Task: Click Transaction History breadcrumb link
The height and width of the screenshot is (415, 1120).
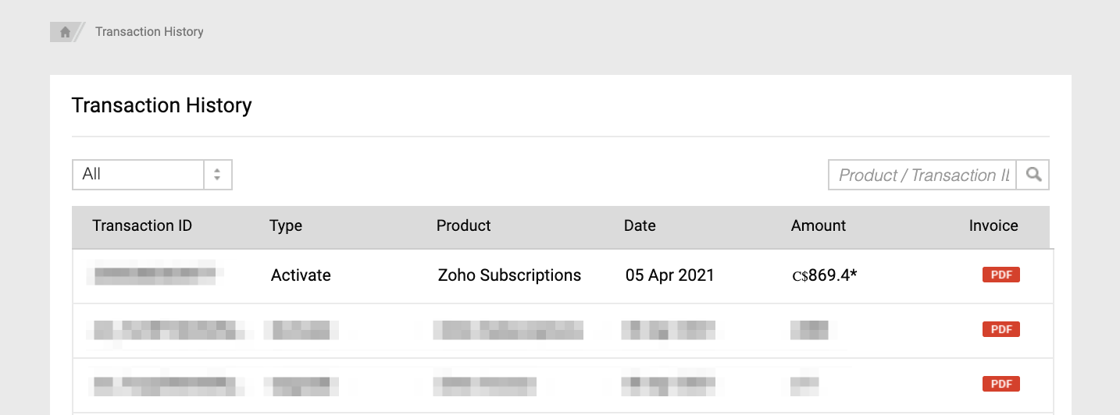Action: point(149,32)
